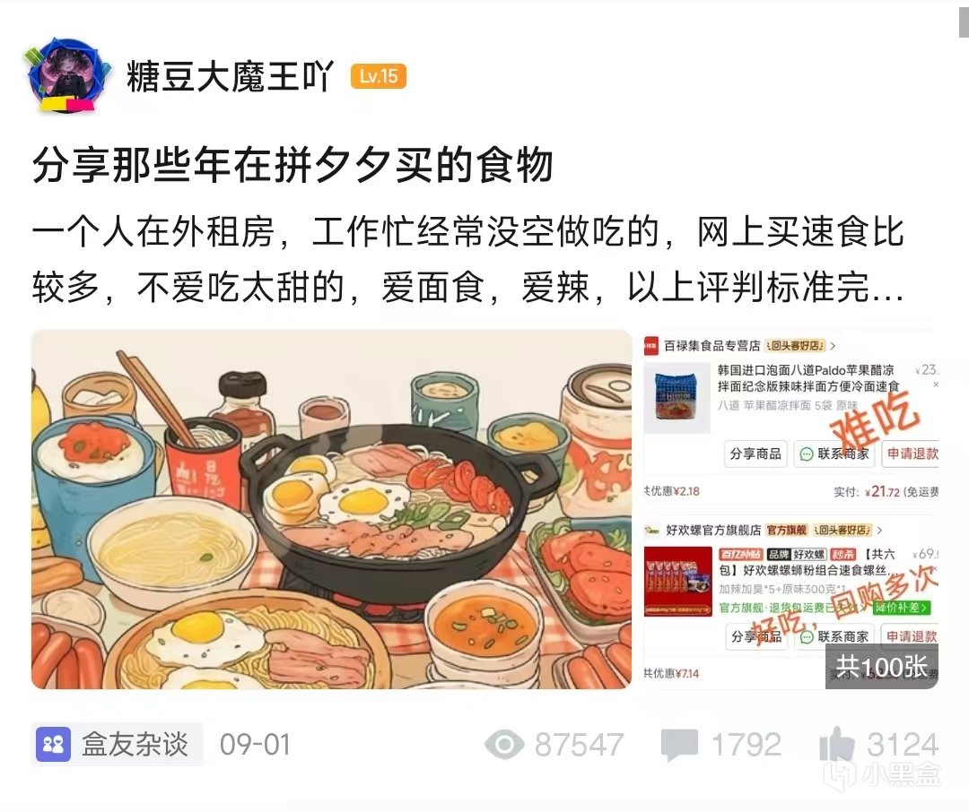
Task: Click the 降价补差 green tag
Action: [x=902, y=608]
